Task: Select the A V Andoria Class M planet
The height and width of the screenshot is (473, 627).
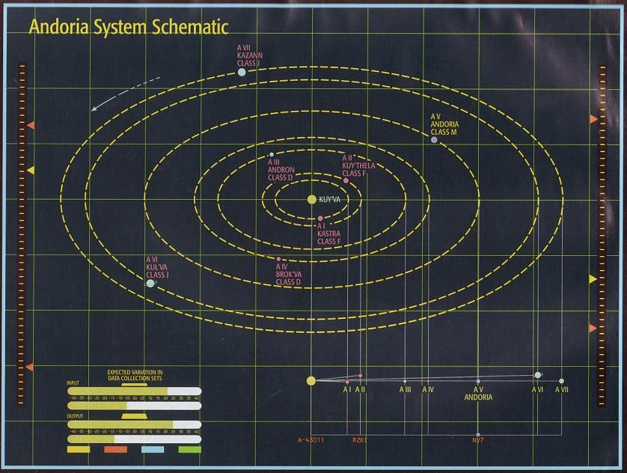Action: pos(434,139)
